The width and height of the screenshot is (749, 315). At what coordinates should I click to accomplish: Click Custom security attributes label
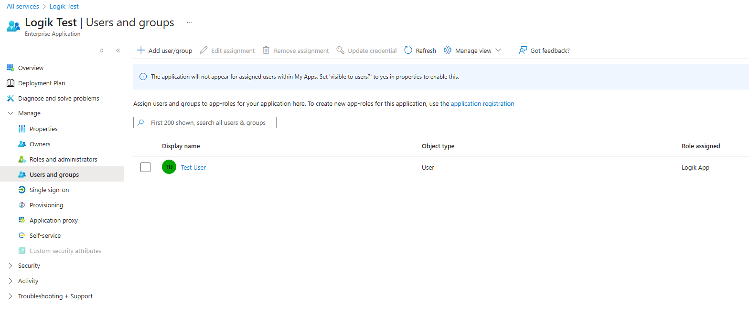pos(65,251)
